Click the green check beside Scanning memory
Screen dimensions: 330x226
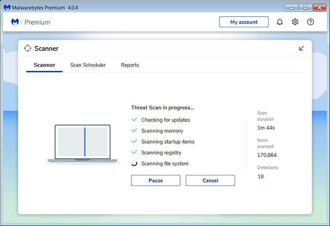tap(134, 130)
